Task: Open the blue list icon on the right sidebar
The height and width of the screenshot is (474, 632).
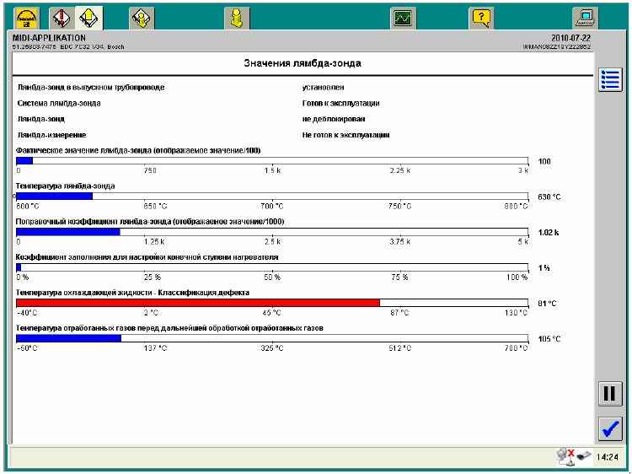Action: 610,80
